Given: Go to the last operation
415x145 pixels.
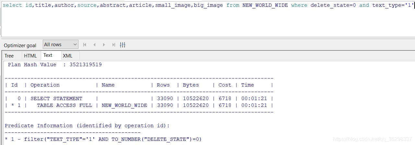Looking at the screenshot, I should pos(113,45).
